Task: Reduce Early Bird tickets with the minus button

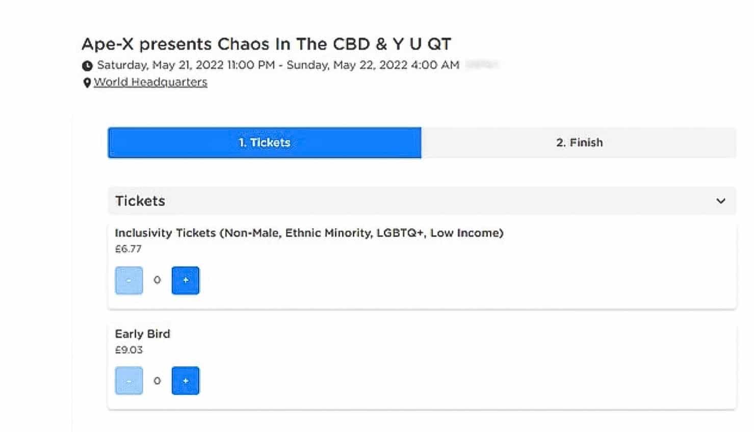Action: pos(129,381)
